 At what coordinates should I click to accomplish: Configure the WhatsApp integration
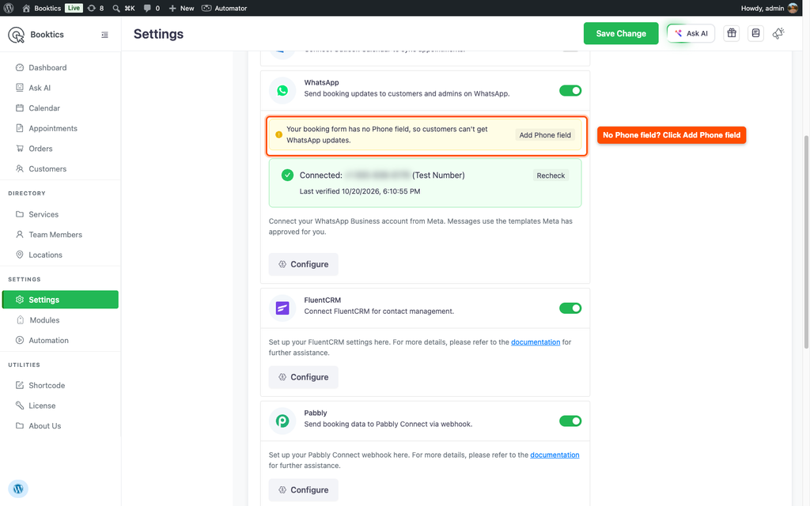(303, 264)
